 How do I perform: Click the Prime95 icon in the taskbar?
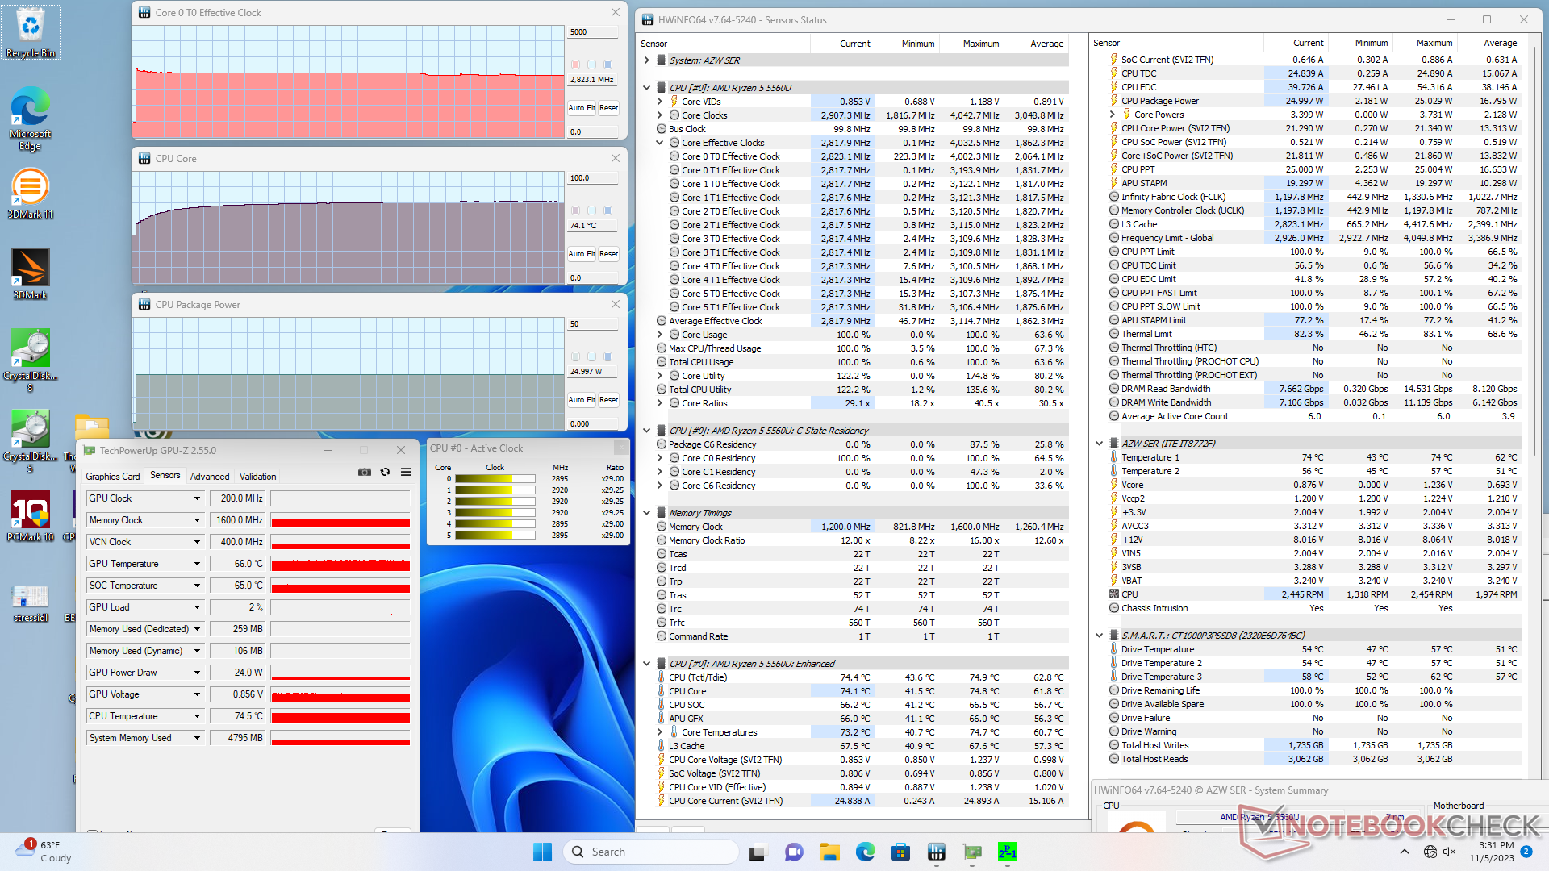click(1008, 852)
